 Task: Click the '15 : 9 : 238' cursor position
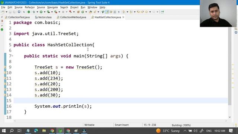[149, 125]
